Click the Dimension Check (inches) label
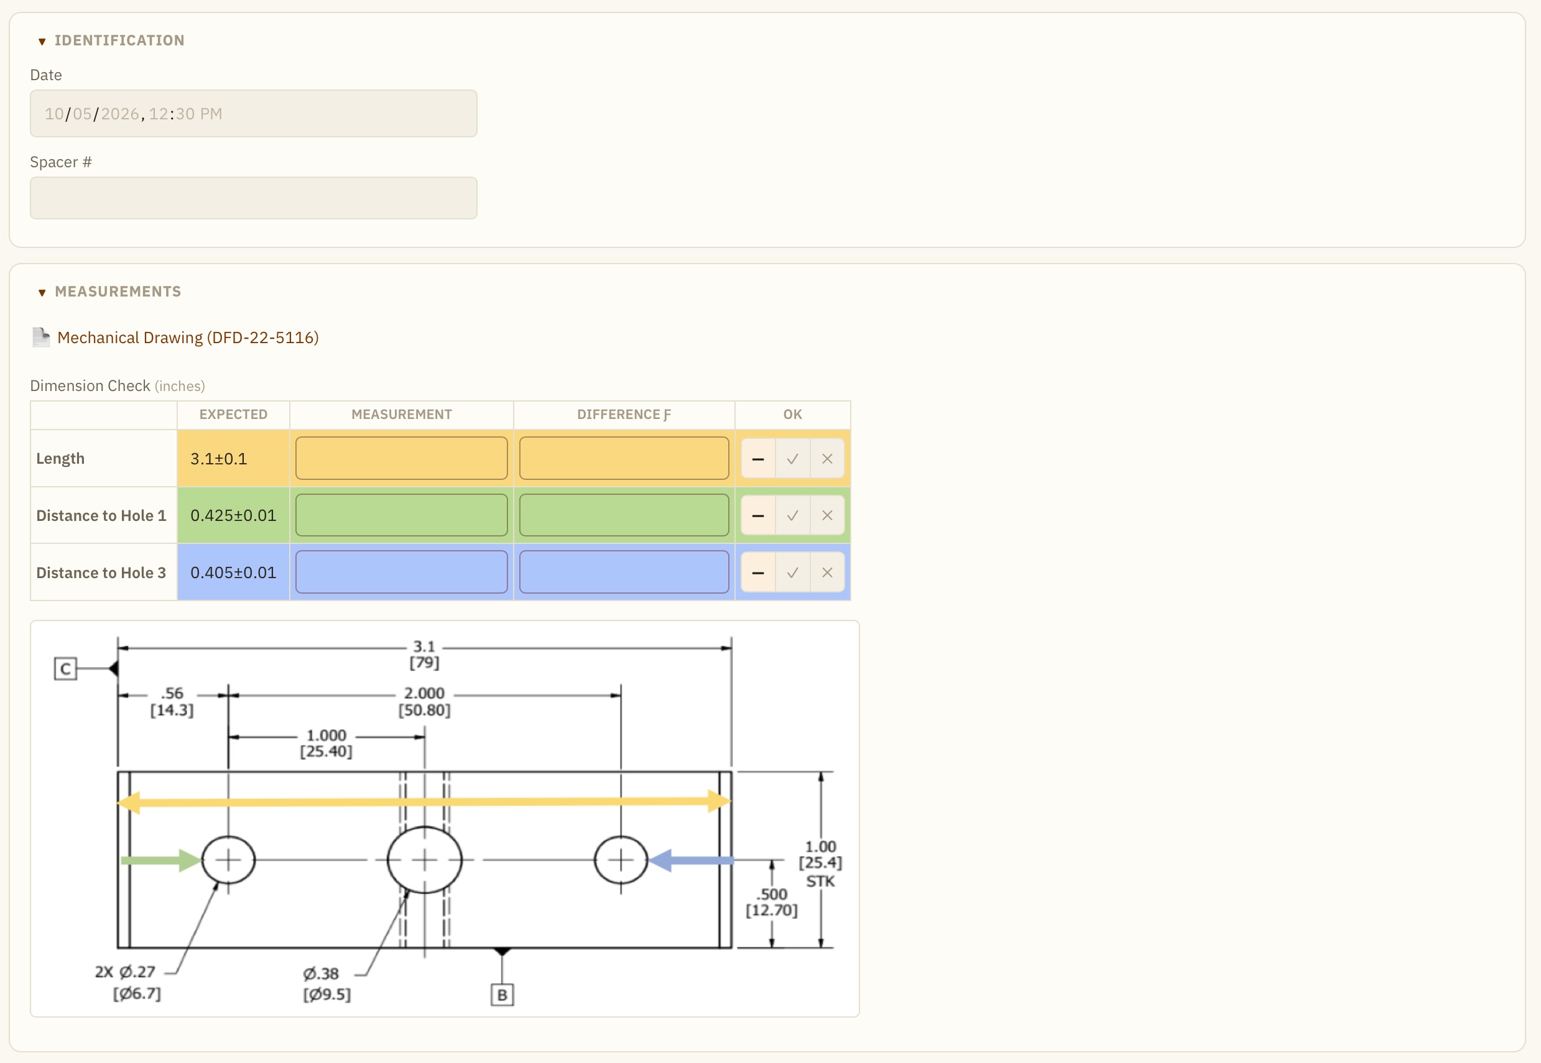This screenshot has height=1063, width=1541. click(118, 385)
